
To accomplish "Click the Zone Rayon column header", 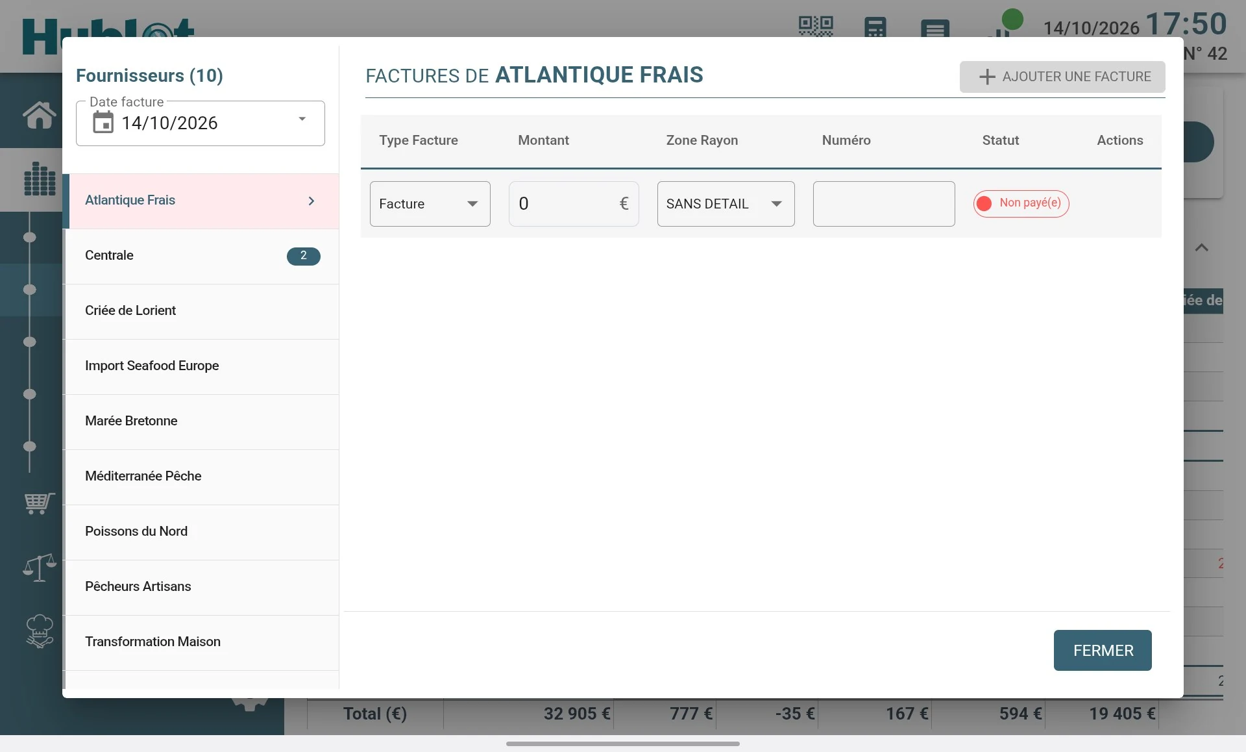I will (x=702, y=140).
